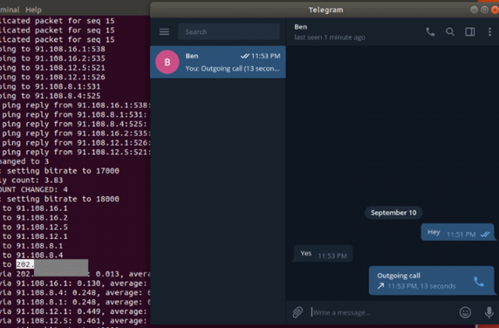Click 'ping reply from 91.108.8.1:531' line
The image size is (499, 328).
pyautogui.click(x=74, y=115)
